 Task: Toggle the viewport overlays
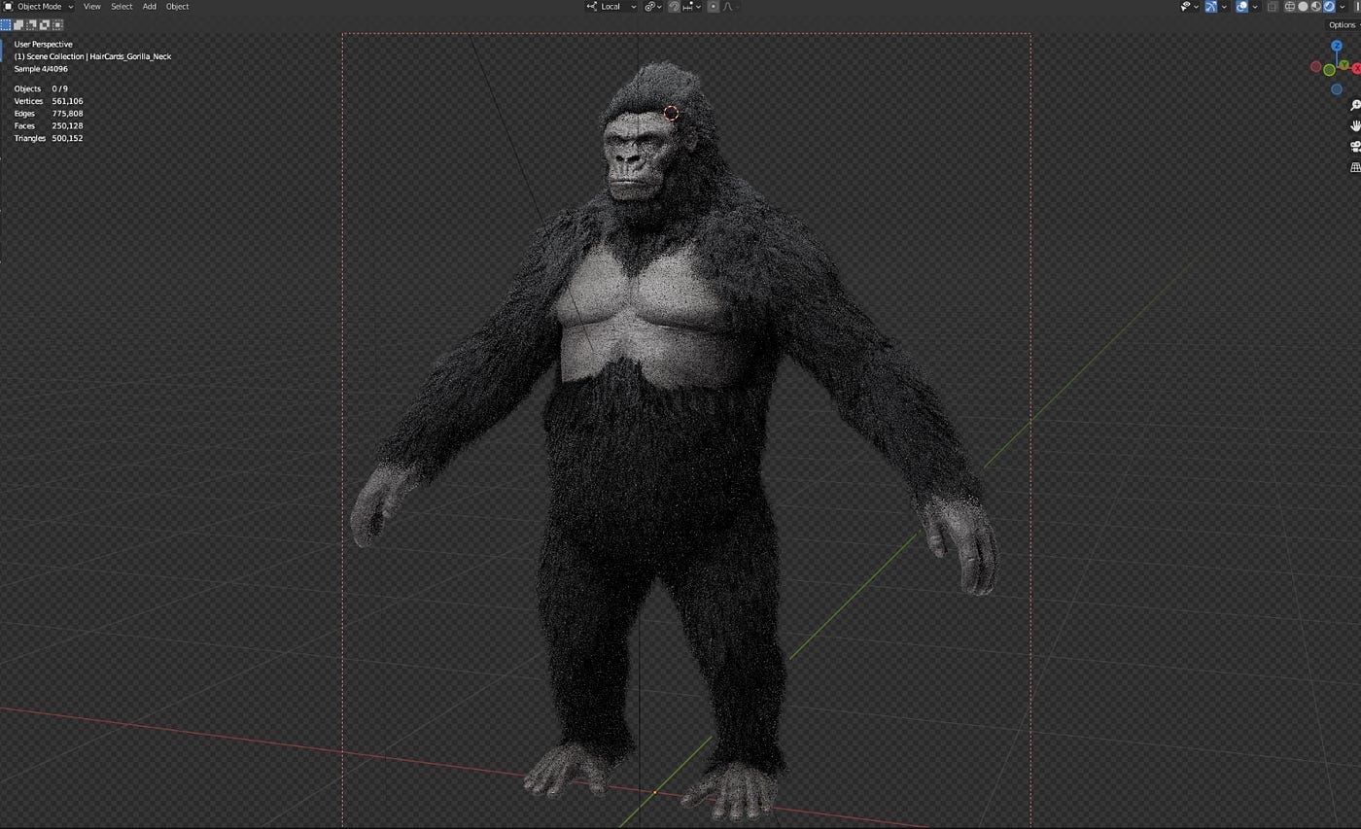click(1241, 7)
